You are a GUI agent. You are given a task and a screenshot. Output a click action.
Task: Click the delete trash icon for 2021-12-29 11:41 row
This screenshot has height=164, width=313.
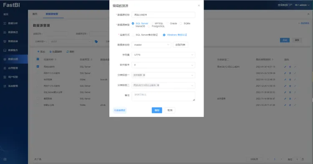tap(290, 105)
